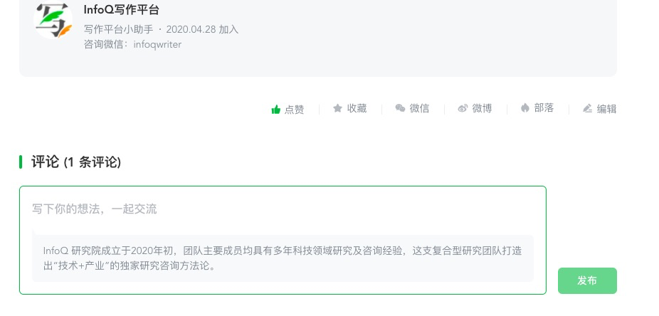Click the 咨询微信 infoqwriter contact line
This screenshot has width=659, height=316.
pyautogui.click(x=132, y=44)
